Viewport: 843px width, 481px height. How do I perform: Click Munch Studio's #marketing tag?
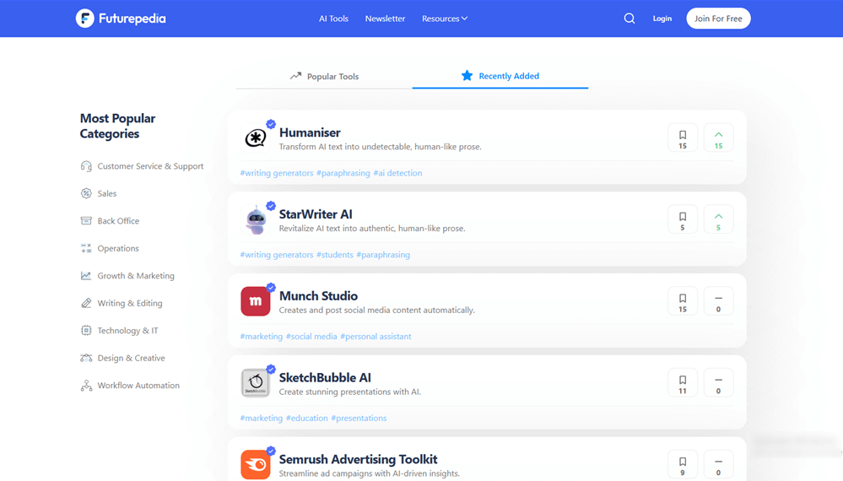[x=262, y=337]
